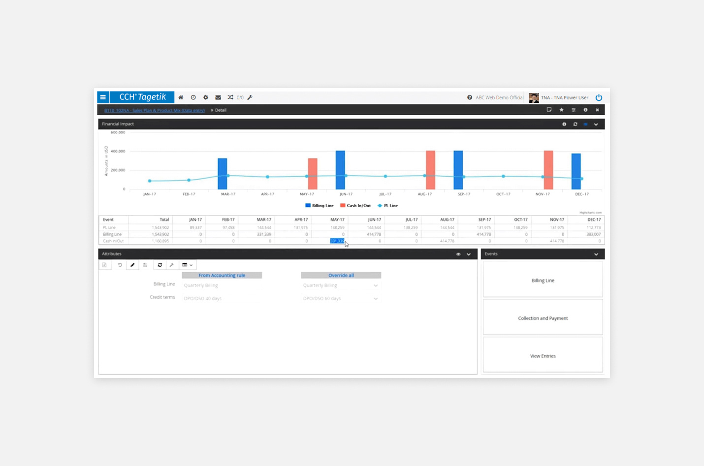
Task: Collapse the Attributes panel chevron
Action: tap(468, 254)
